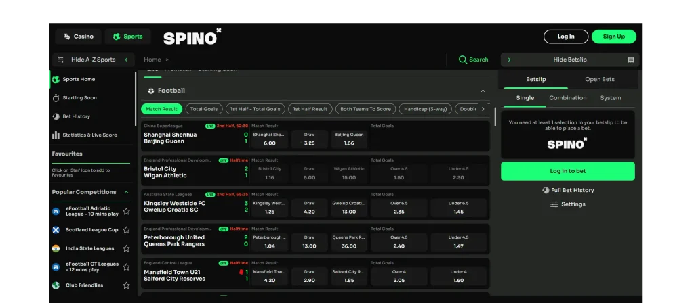The height and width of the screenshot is (303, 694).
Task: Click the Bet History clock icon
Action: 56,116
